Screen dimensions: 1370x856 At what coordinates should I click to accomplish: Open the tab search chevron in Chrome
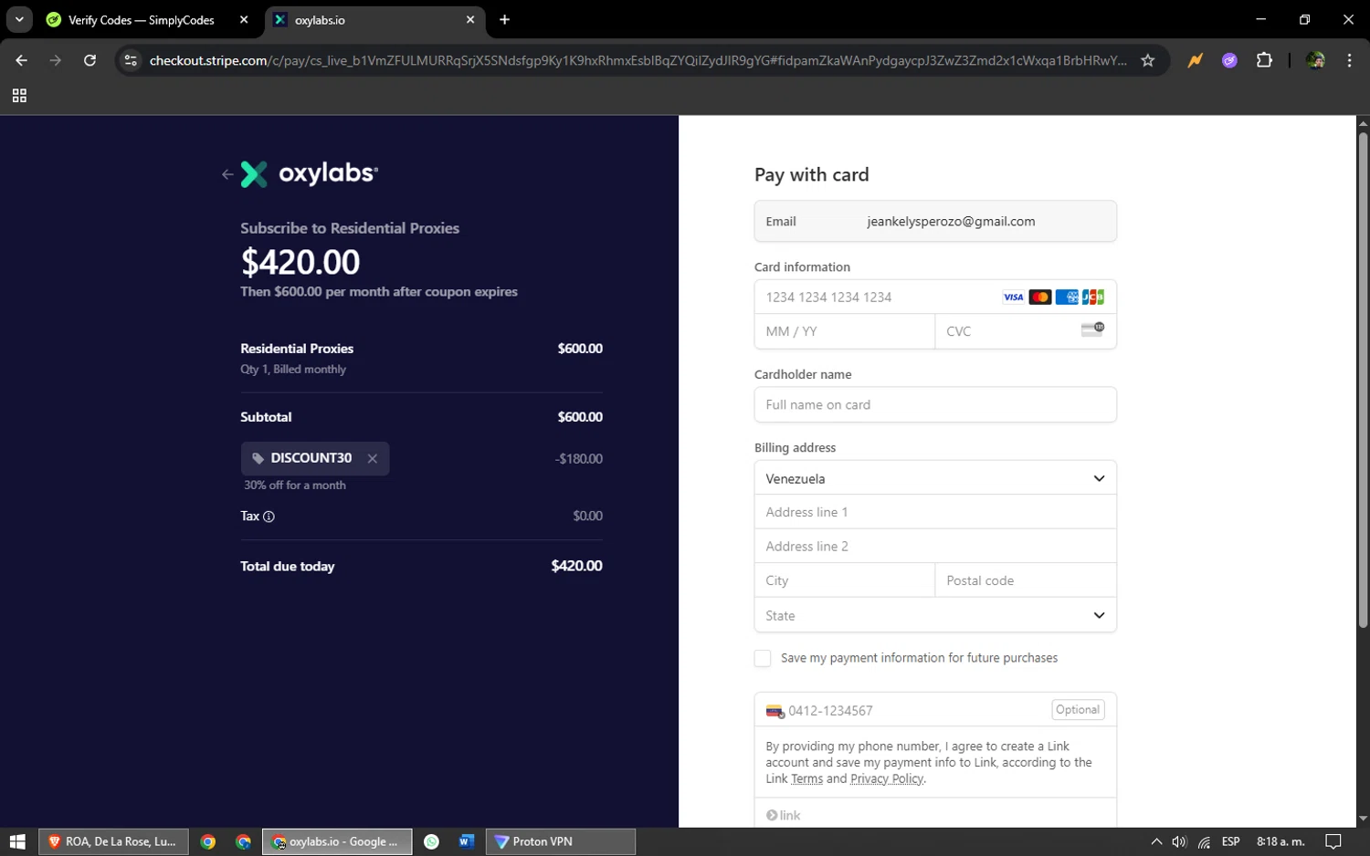tap(19, 19)
